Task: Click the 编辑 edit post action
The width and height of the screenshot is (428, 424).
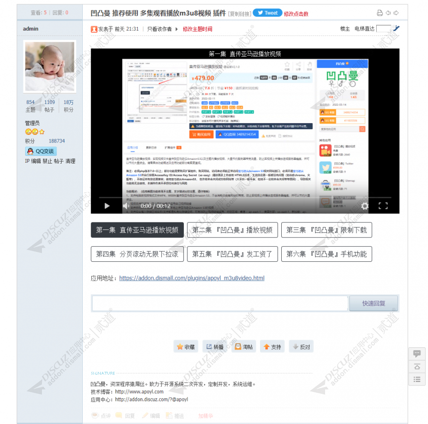Action: [151, 416]
